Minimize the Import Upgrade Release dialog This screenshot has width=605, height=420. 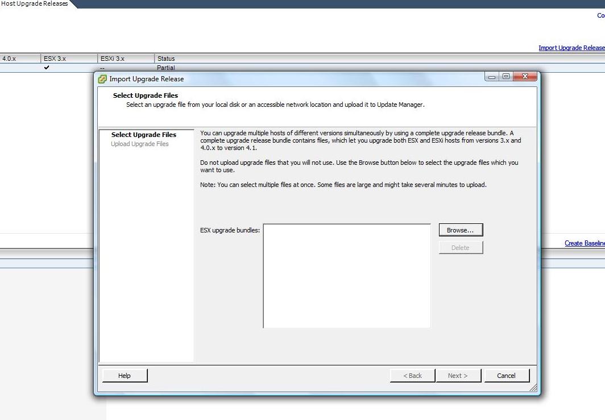(x=491, y=76)
